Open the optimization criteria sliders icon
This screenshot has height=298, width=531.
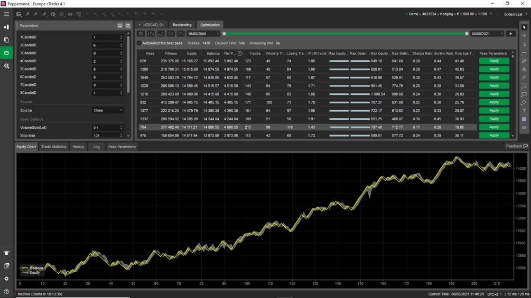pos(151,34)
